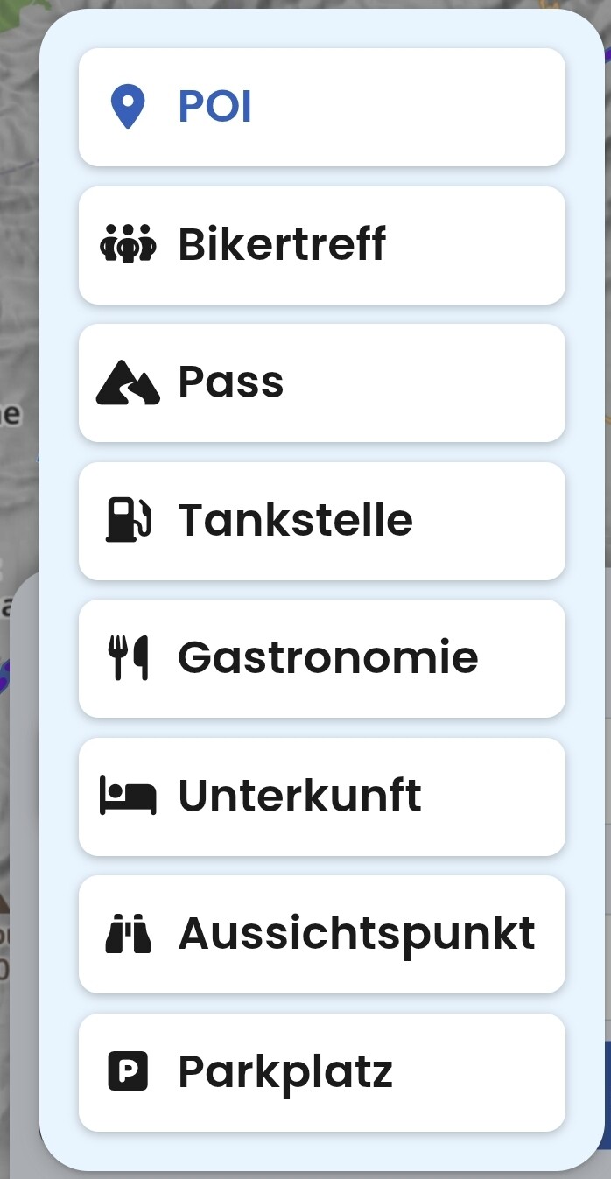Image resolution: width=611 pixels, height=1179 pixels.
Task: Click the parking P icon
Action: pos(128,1071)
